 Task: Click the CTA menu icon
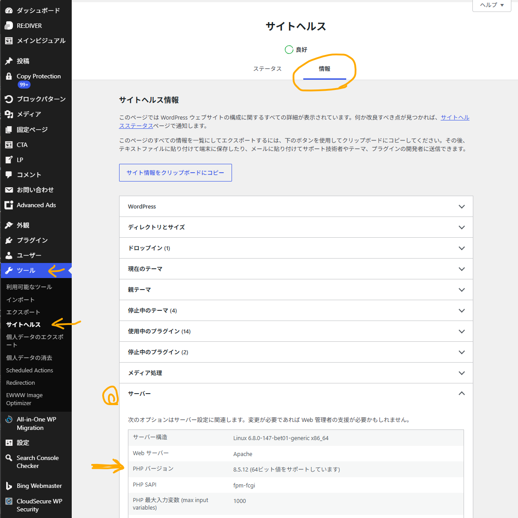coord(9,145)
